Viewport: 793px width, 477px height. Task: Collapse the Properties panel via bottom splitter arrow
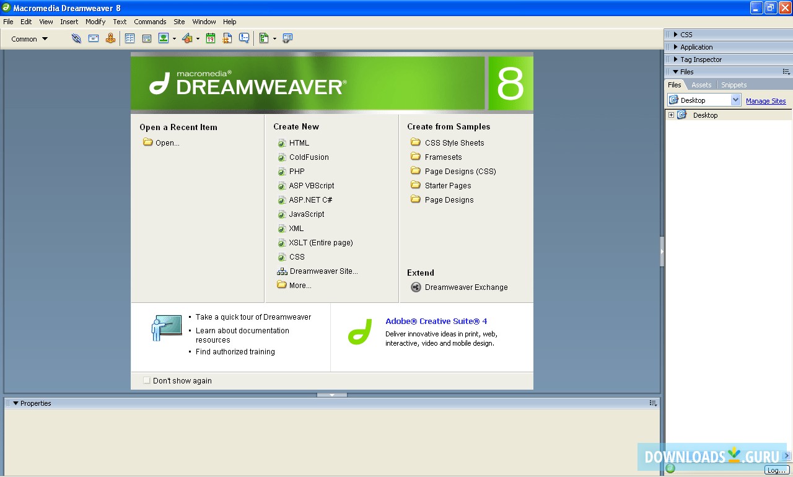pyautogui.click(x=332, y=395)
